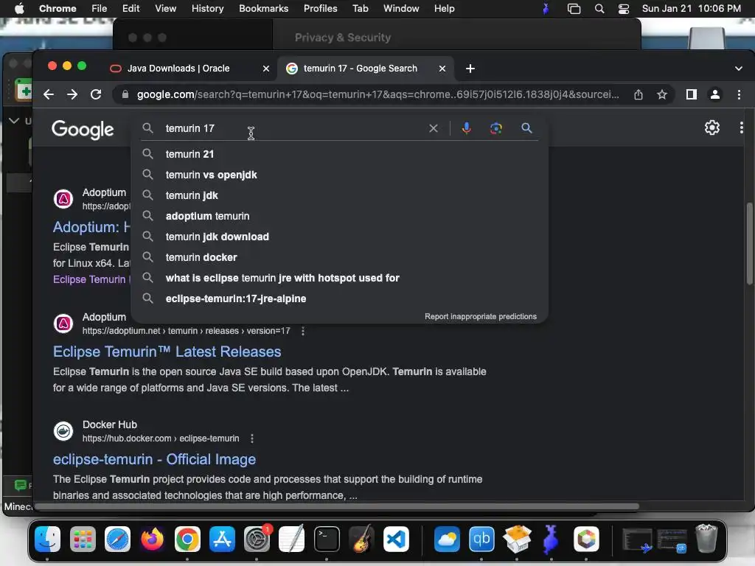Select eclipse-temurin:17-jre-alpine suggestion
Screen dimensions: 755x566
tap(339, 299)
